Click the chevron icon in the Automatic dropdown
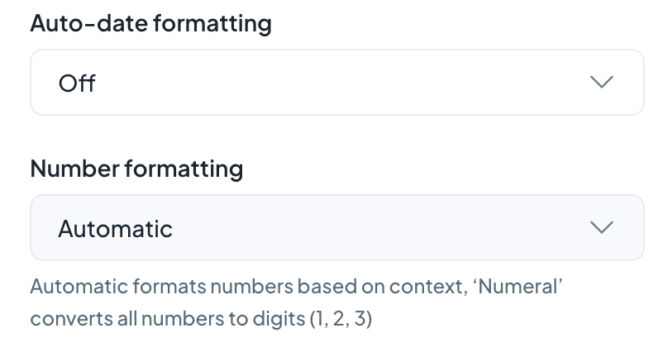This screenshot has width=663, height=347. click(x=601, y=227)
